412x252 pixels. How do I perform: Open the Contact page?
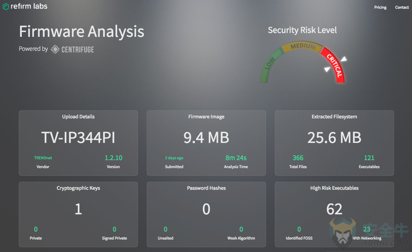tap(402, 7)
